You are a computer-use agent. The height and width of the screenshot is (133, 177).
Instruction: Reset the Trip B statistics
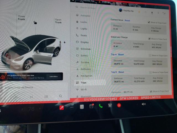[121, 72]
